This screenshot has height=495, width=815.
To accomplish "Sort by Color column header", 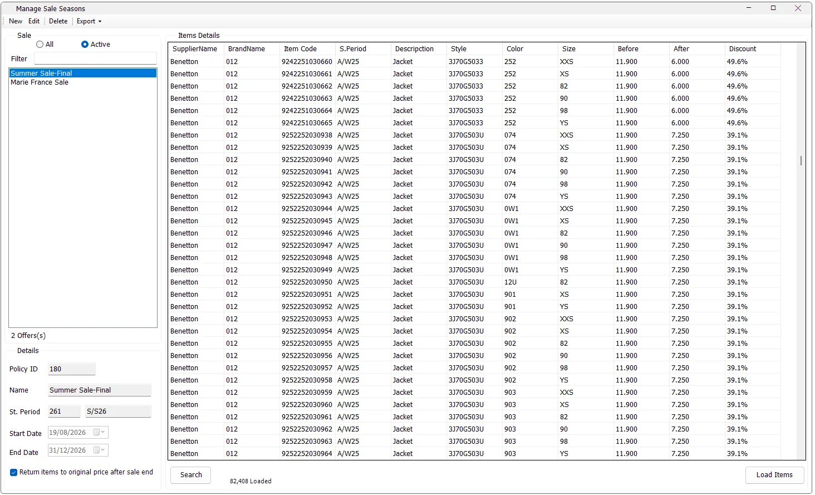I will 530,49.
